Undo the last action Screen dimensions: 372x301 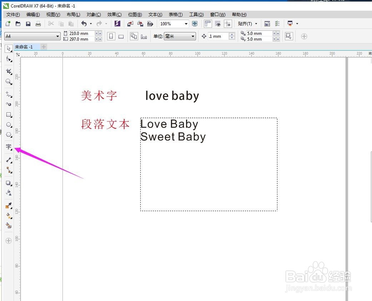(84, 23)
